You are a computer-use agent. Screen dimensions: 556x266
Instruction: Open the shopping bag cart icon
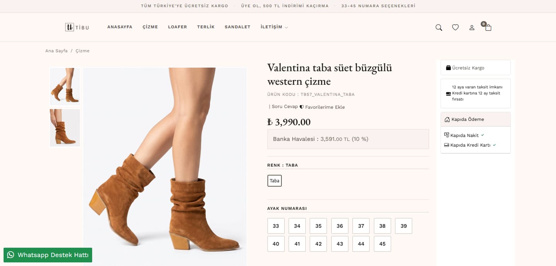(488, 27)
